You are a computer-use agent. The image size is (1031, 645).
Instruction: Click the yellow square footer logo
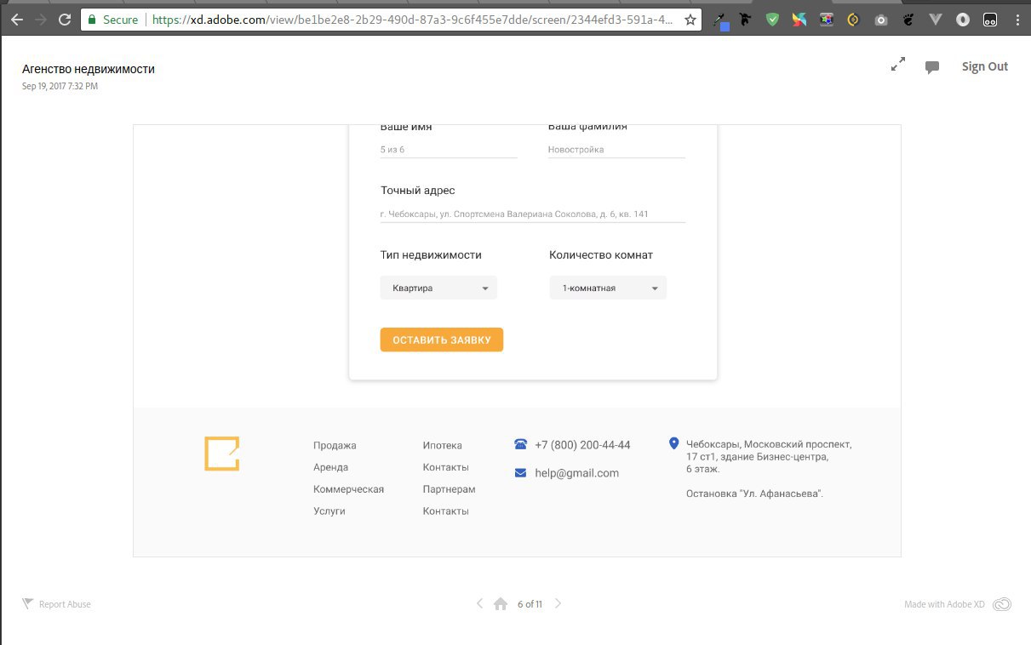(222, 454)
